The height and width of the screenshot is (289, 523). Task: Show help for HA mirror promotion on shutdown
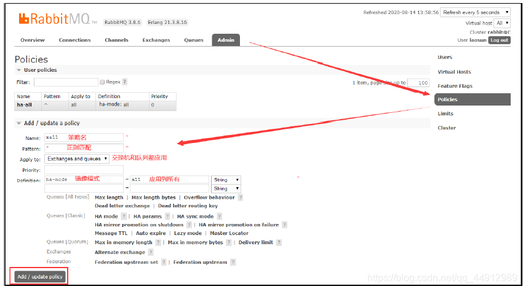pyautogui.click(x=189, y=225)
